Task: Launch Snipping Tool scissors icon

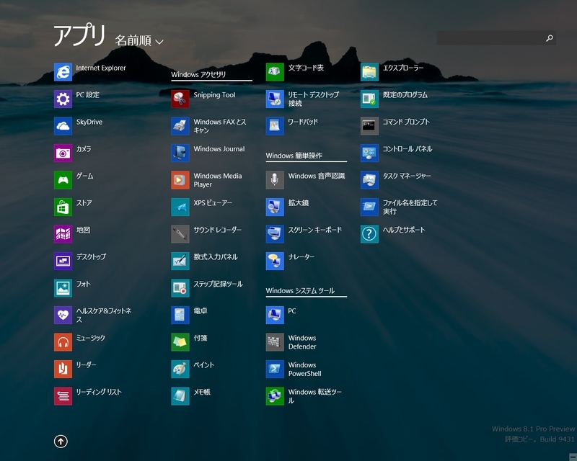Action: click(x=180, y=99)
